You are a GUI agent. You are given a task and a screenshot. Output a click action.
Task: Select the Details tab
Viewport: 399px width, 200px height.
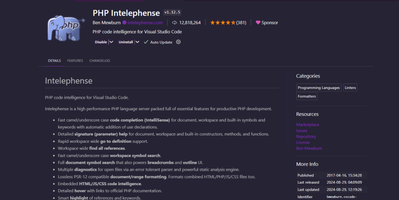pos(54,61)
